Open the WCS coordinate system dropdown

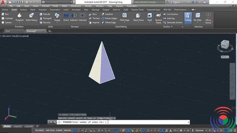225,57
